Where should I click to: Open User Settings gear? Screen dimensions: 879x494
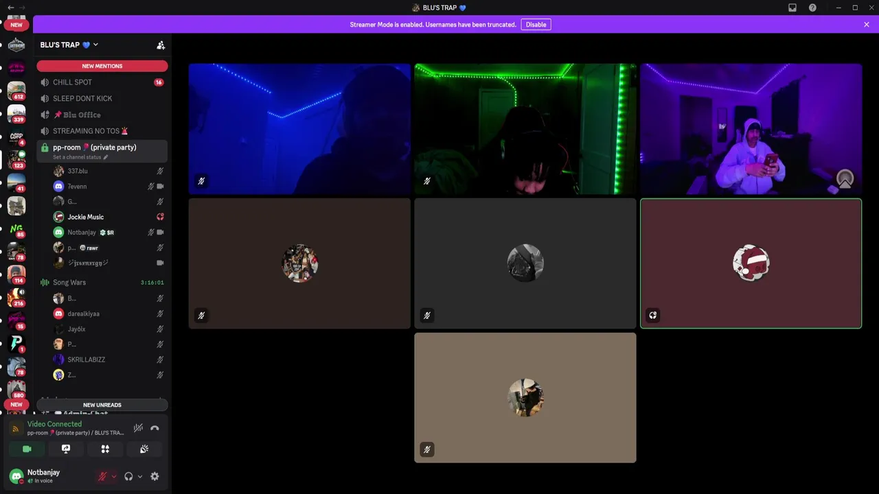point(155,476)
